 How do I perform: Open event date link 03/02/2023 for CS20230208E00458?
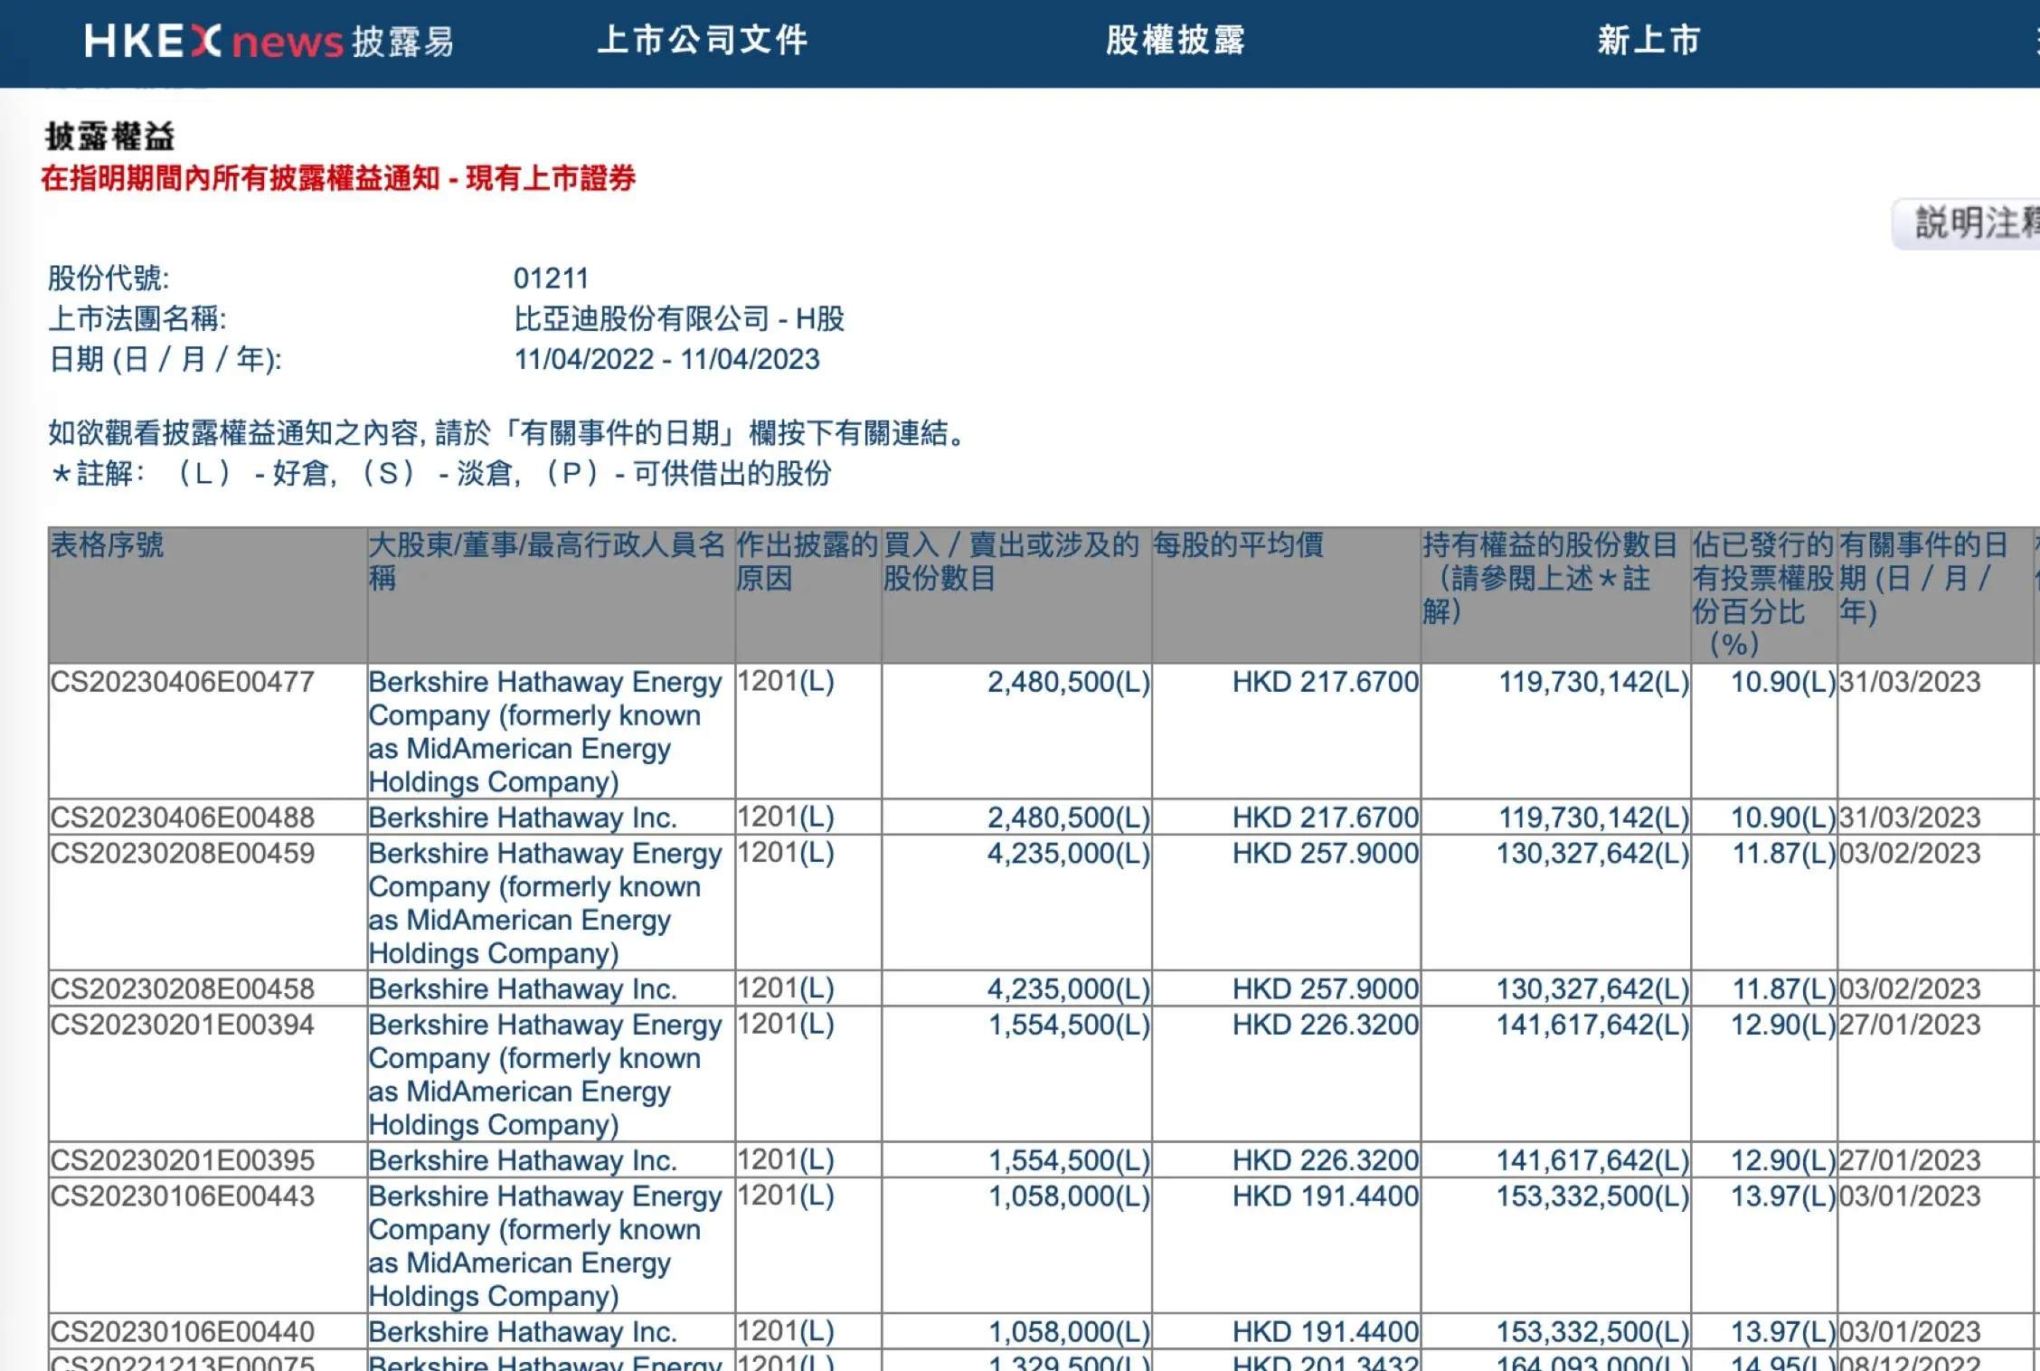pos(1910,988)
